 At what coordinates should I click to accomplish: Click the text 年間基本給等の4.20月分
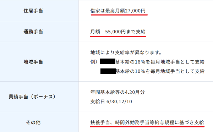pyautogui.click(x=118, y=92)
